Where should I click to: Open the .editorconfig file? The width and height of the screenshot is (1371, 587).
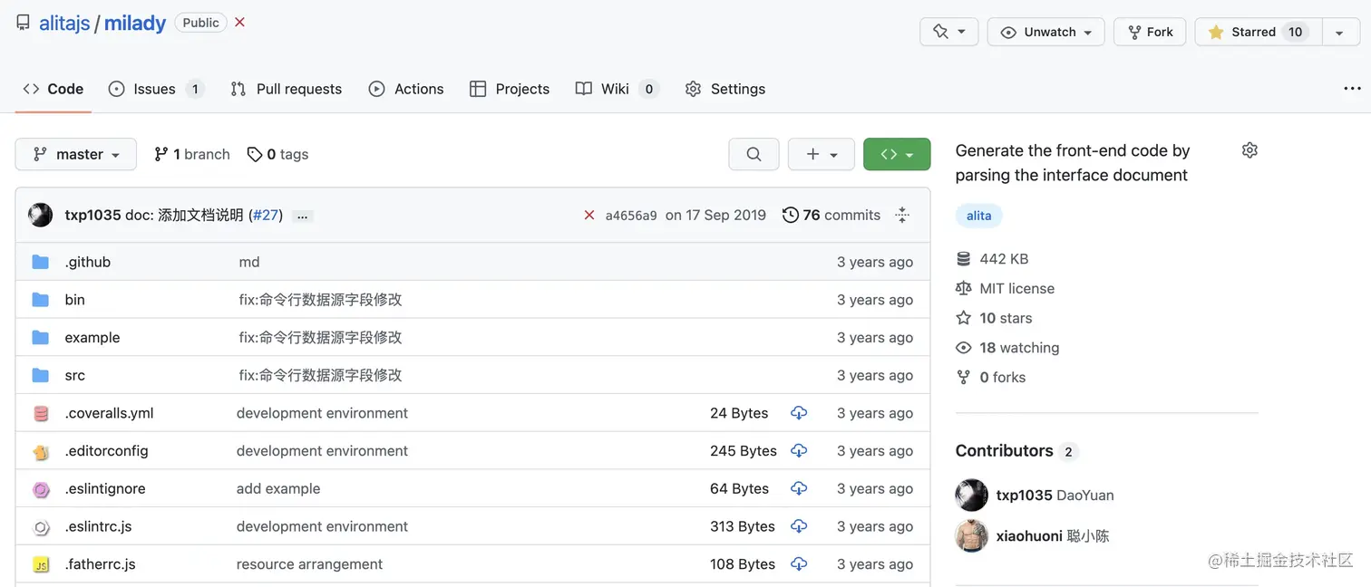click(106, 450)
